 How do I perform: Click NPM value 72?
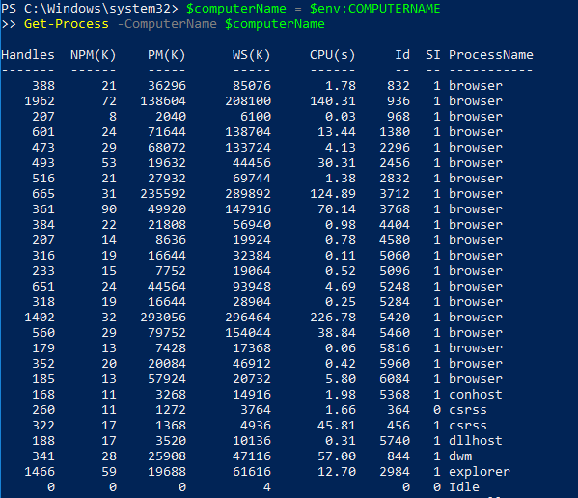[109, 101]
